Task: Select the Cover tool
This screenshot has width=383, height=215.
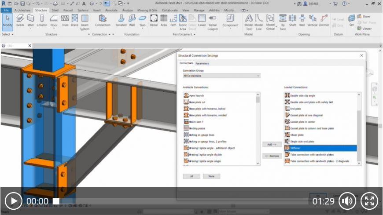Action: [x=202, y=21]
